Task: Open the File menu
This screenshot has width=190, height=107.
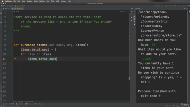Action: [15, 1]
